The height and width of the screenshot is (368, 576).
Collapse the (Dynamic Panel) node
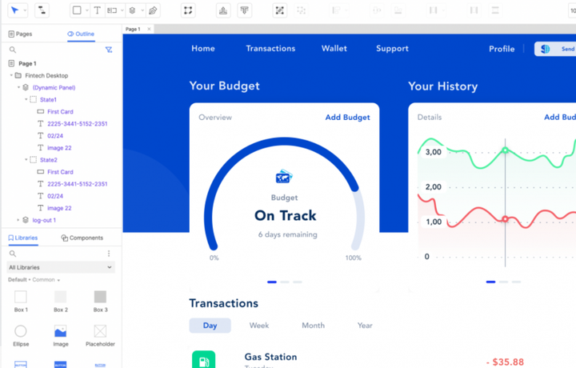18,87
